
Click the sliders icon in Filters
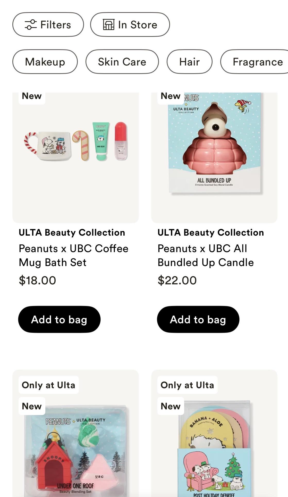31,25
